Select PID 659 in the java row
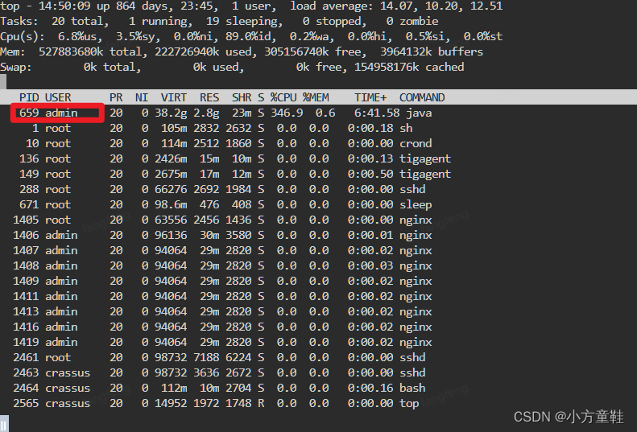Viewport: 637px width, 432px height. click(29, 113)
